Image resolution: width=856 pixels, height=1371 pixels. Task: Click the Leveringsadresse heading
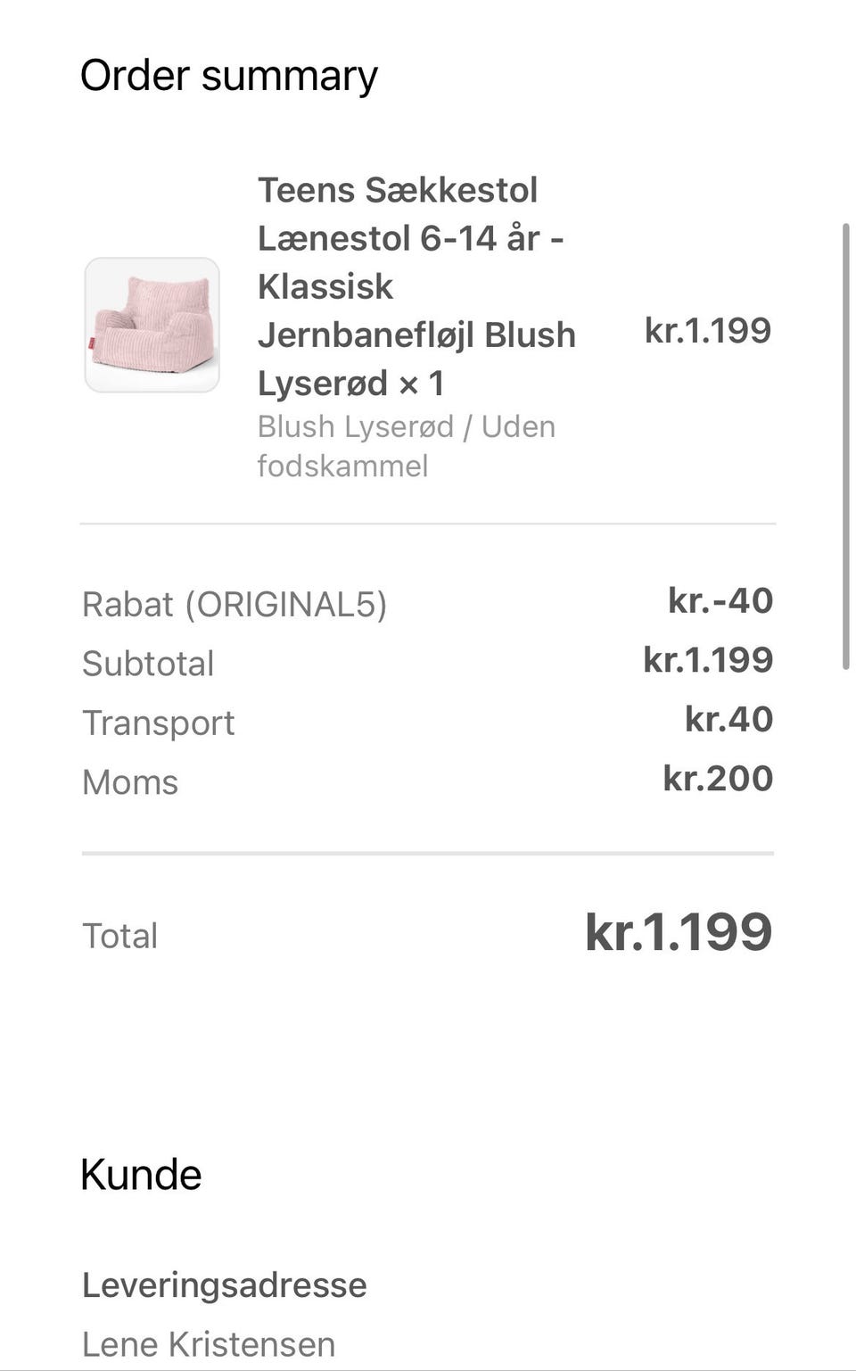(225, 1284)
